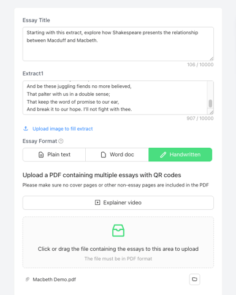Click the pencil icon in Handwritten

[163, 155]
